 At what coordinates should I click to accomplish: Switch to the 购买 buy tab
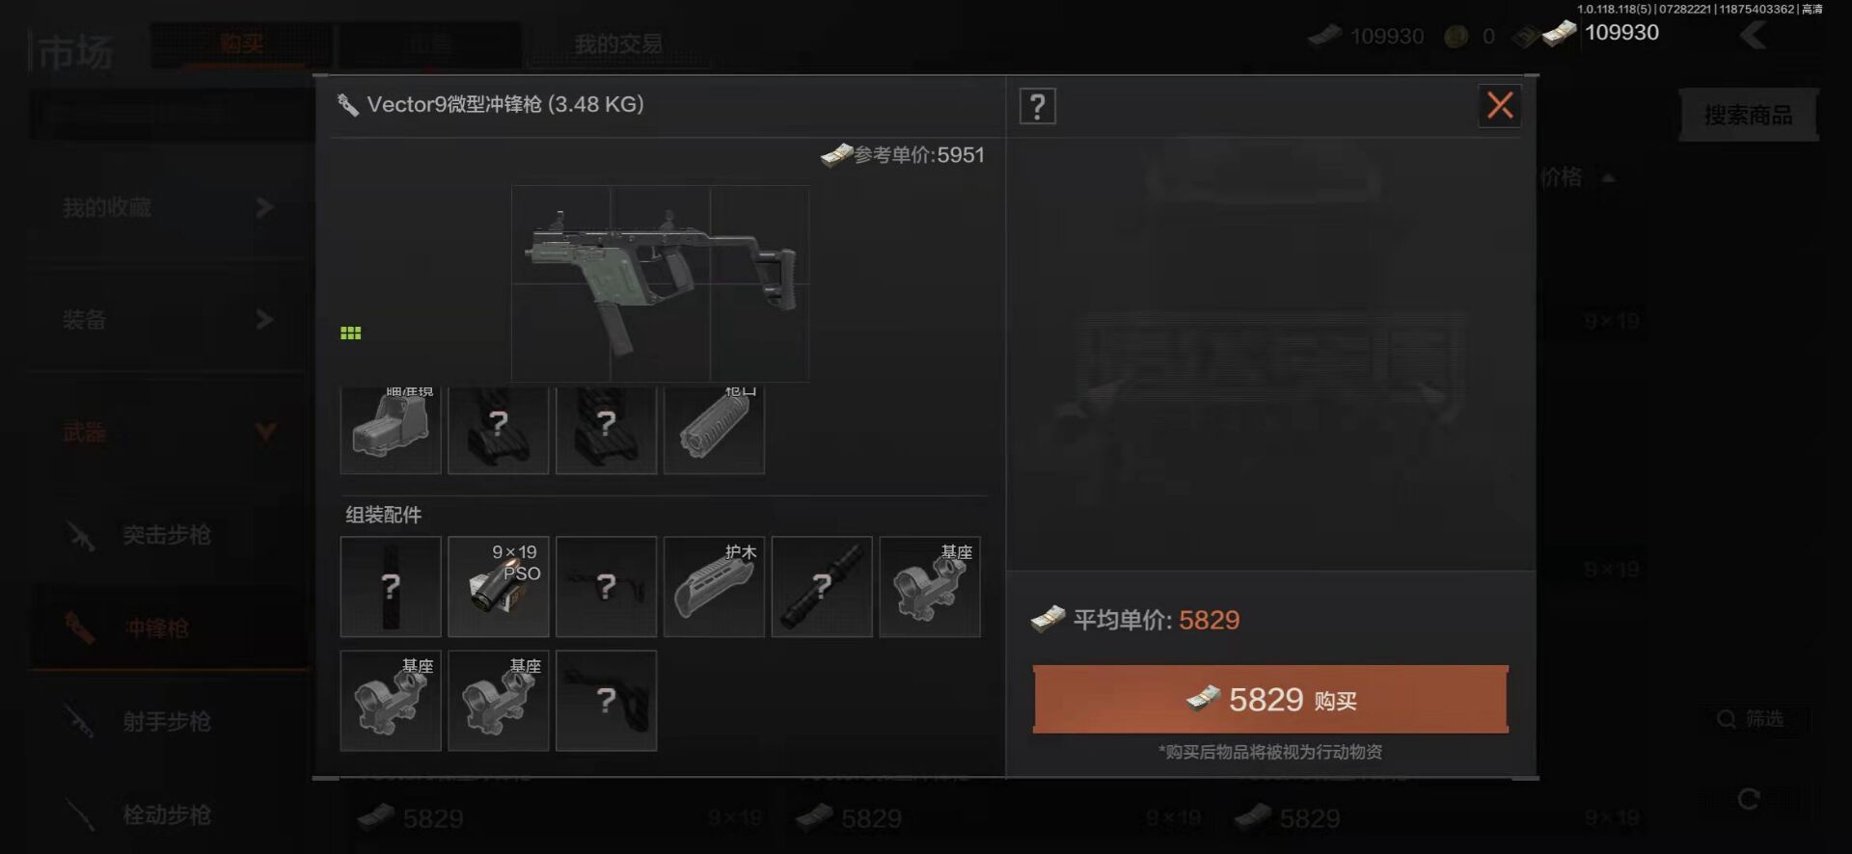click(241, 44)
